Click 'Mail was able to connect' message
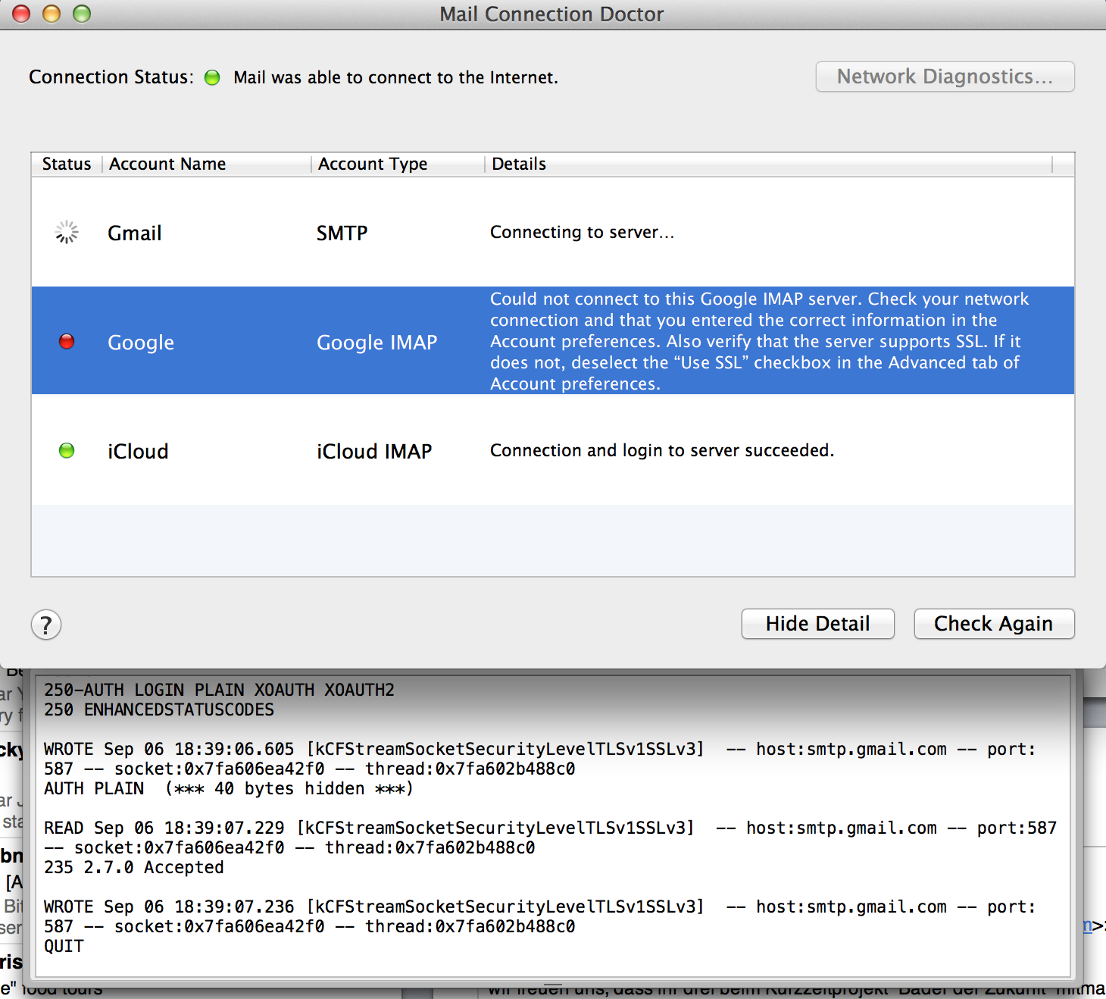 (x=395, y=77)
